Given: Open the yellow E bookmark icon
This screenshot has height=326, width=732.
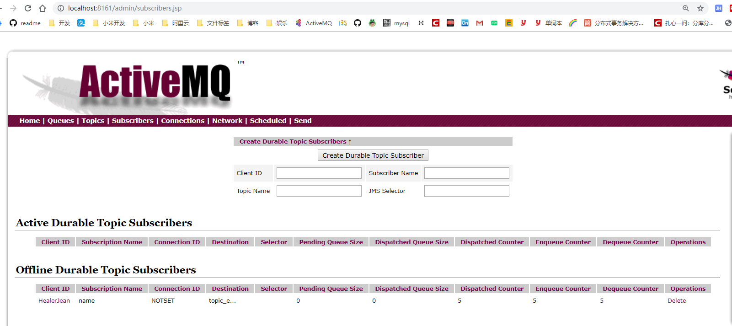Looking at the screenshot, I should click(509, 23).
